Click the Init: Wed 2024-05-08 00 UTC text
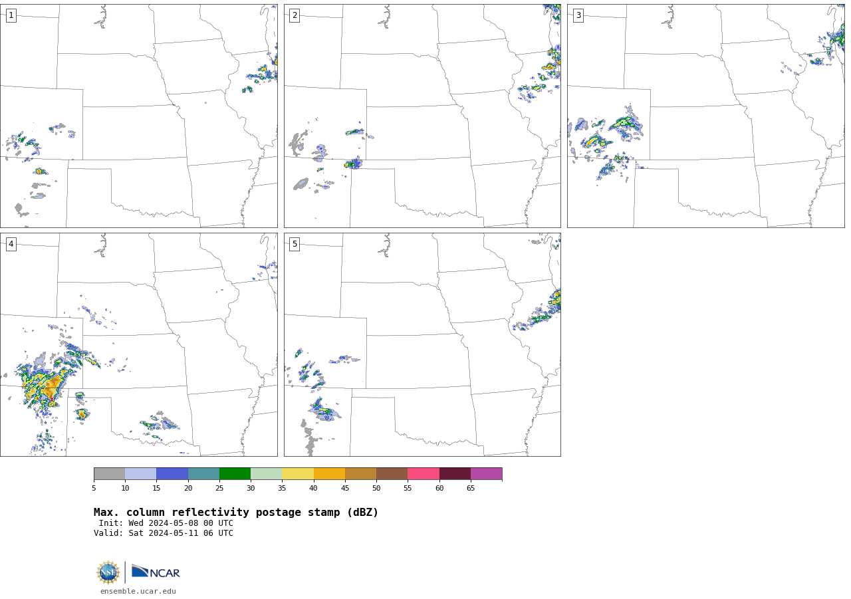Image resolution: width=851 pixels, height=599 pixels. click(166, 523)
